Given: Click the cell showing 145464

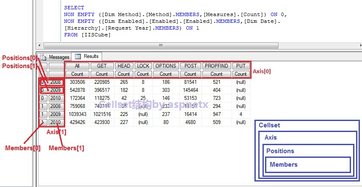Looking at the screenshot, I should point(190,90).
